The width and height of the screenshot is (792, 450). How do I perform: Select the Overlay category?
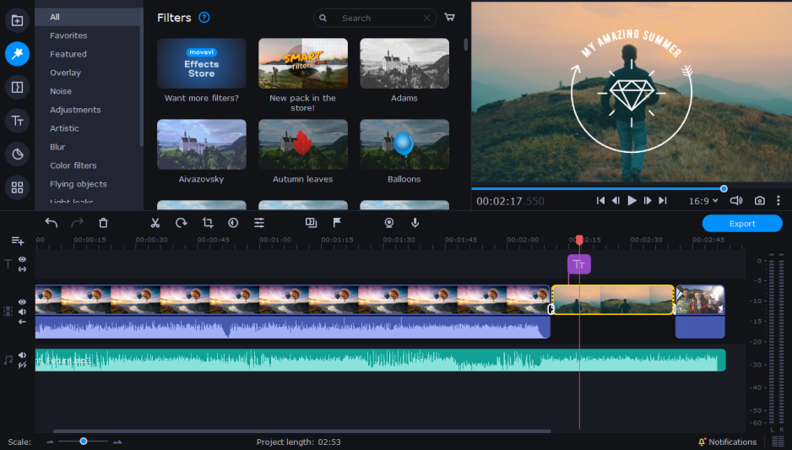point(65,73)
